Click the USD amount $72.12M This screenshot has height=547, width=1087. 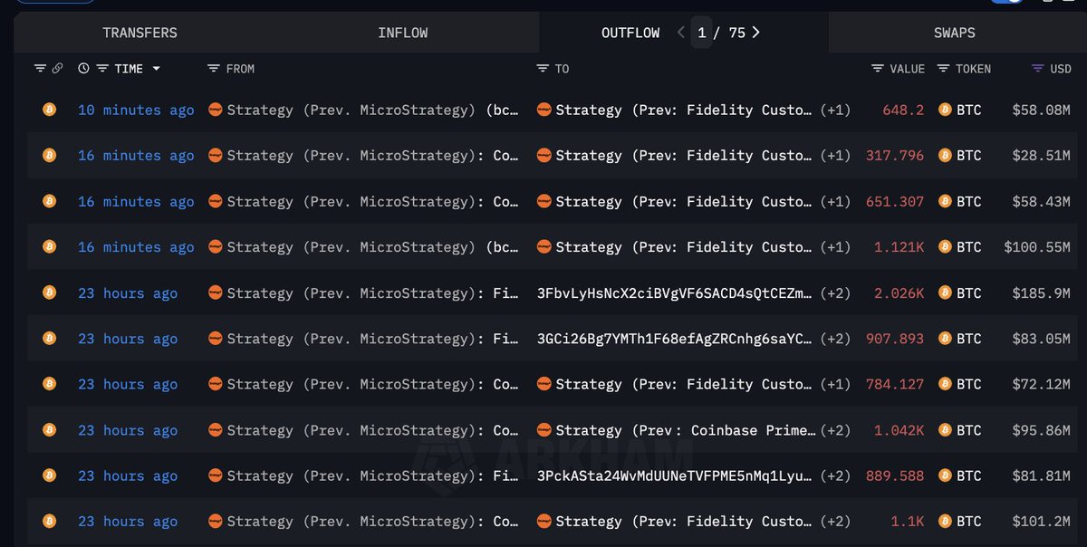pos(1042,384)
